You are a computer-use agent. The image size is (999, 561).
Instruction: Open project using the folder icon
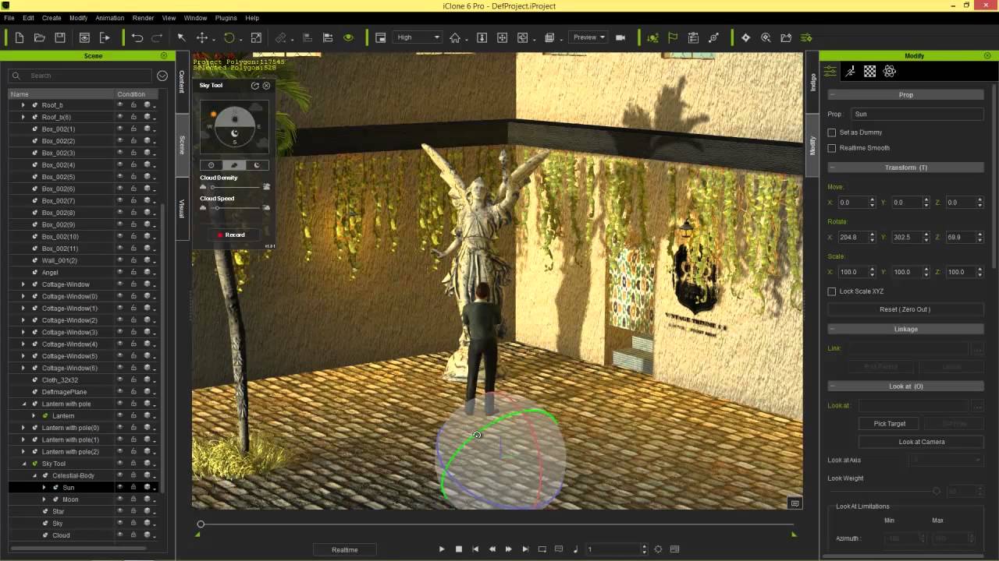(x=39, y=37)
